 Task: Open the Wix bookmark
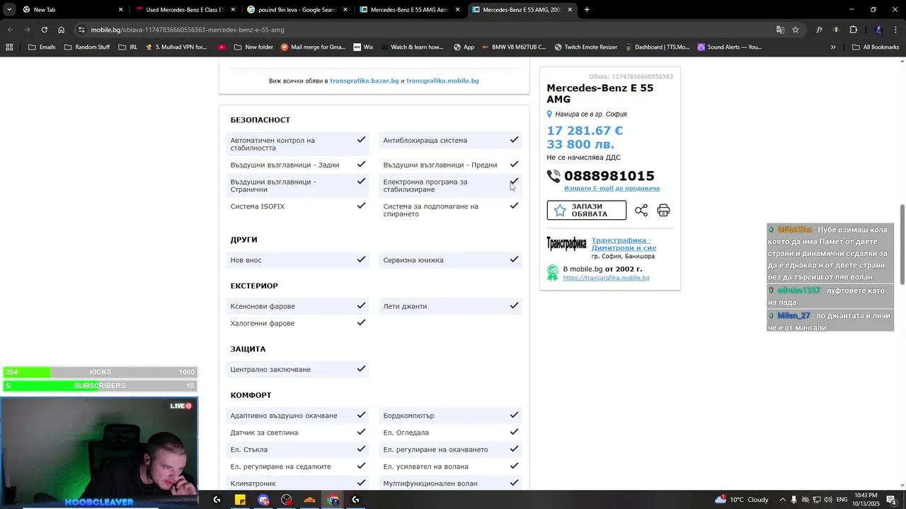tap(363, 47)
